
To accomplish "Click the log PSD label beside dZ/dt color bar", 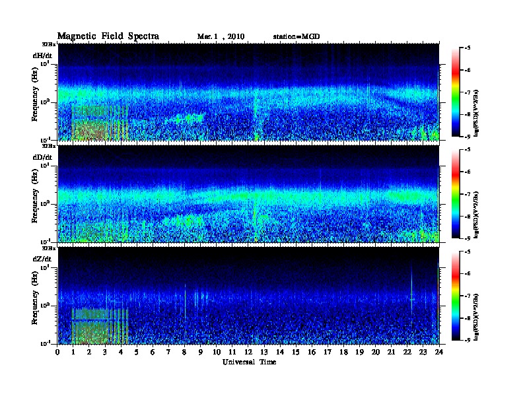I will pos(476,317).
